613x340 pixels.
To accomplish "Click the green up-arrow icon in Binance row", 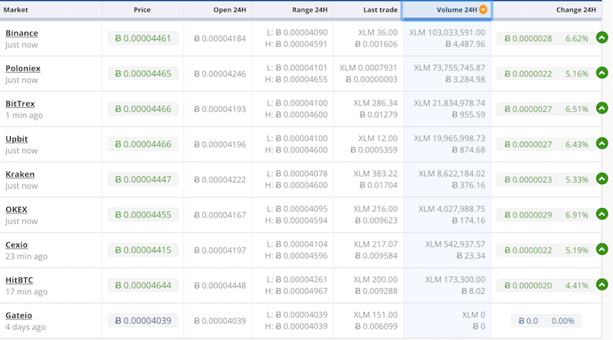I will (602, 38).
